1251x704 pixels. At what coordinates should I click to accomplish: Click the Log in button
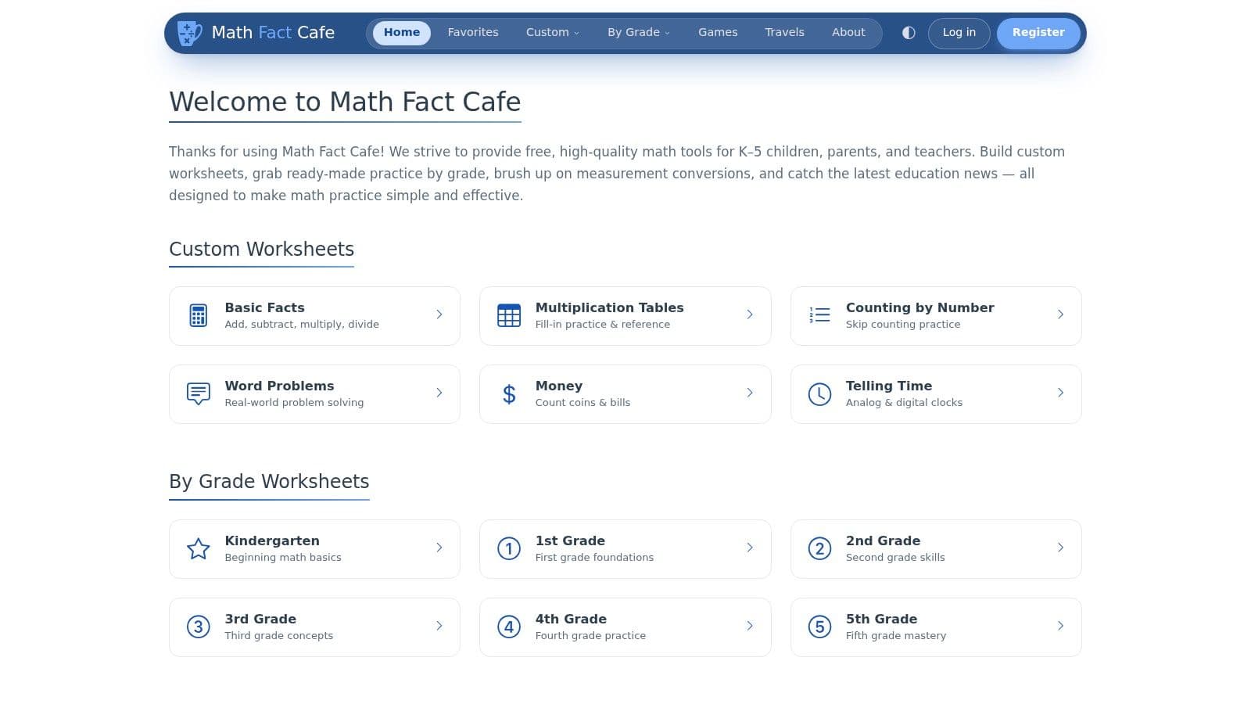pos(959,33)
